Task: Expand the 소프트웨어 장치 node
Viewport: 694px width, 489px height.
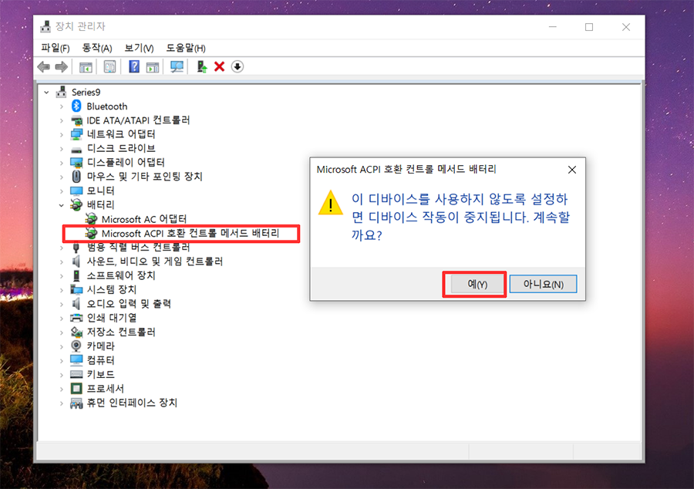Action: [62, 275]
